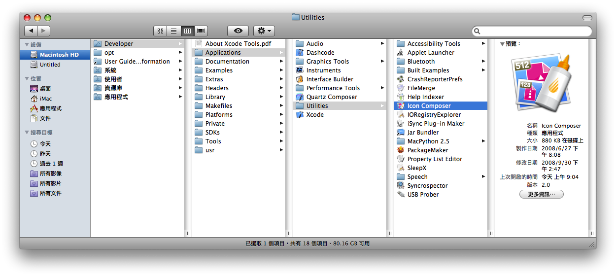
Task: Open the Action gear dropdown menu
Action: [264, 31]
